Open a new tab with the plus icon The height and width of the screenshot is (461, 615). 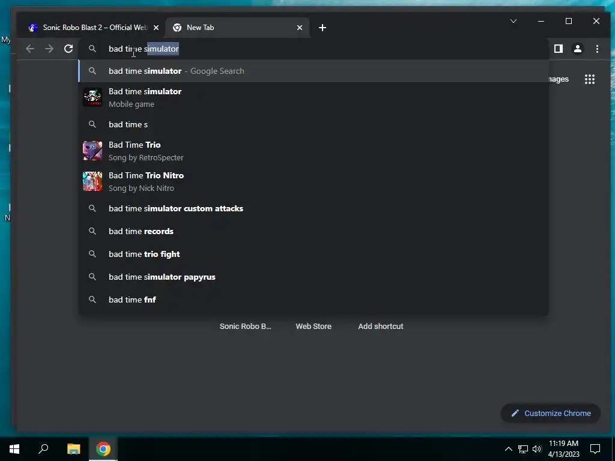(323, 28)
